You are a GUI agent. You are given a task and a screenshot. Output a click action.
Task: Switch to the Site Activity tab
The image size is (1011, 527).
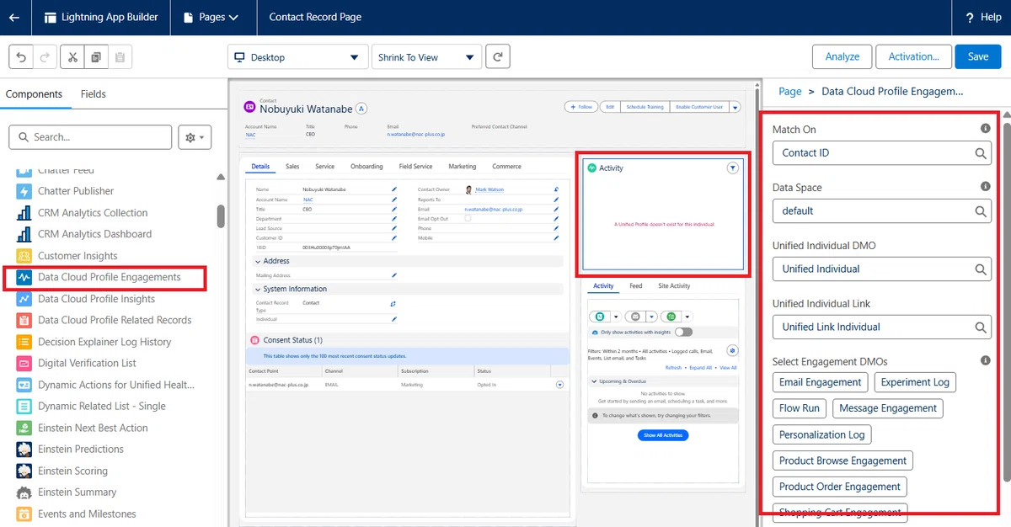(x=674, y=286)
